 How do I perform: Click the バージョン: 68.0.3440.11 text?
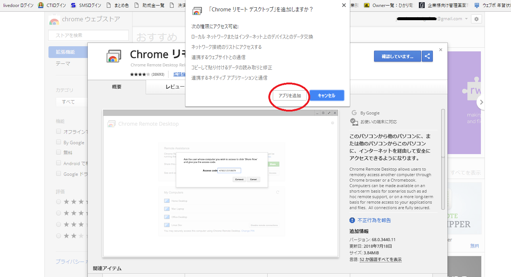(372, 240)
